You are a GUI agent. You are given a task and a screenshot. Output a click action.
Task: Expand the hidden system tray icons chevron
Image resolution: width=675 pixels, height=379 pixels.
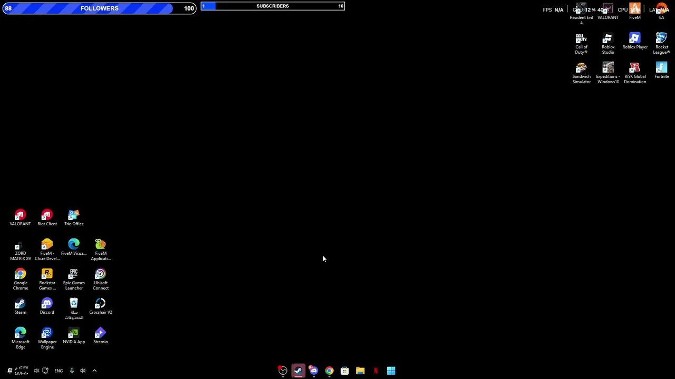94,371
